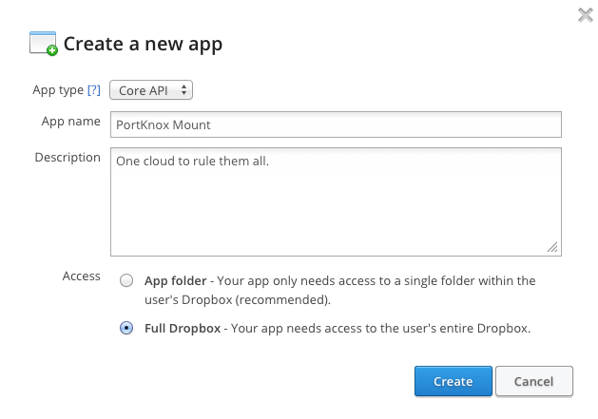Image resolution: width=598 pixels, height=419 pixels.
Task: Click the Create a new app heading
Action: click(143, 45)
